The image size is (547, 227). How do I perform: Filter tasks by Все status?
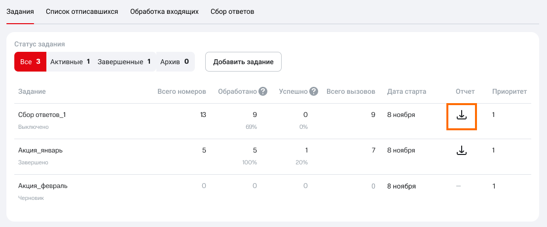tap(30, 62)
